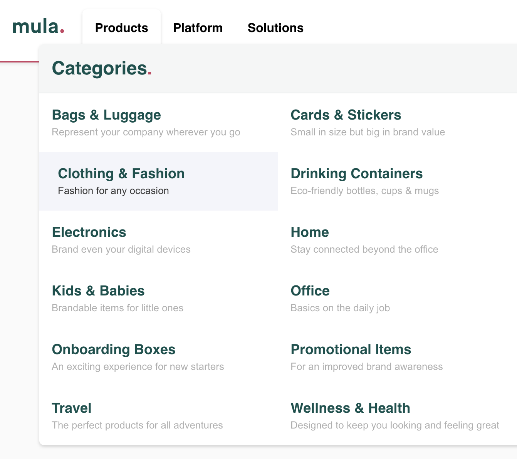Select Wellness & Health category

point(350,408)
